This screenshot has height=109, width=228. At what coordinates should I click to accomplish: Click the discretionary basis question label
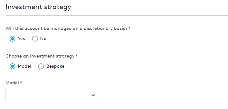[67, 28]
